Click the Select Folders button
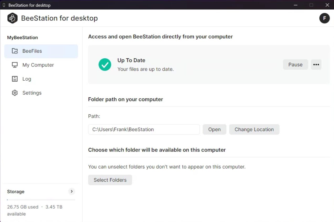The image size is (334, 222). pyautogui.click(x=110, y=180)
